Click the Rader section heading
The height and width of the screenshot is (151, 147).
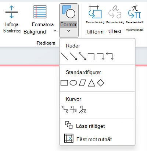73,46
